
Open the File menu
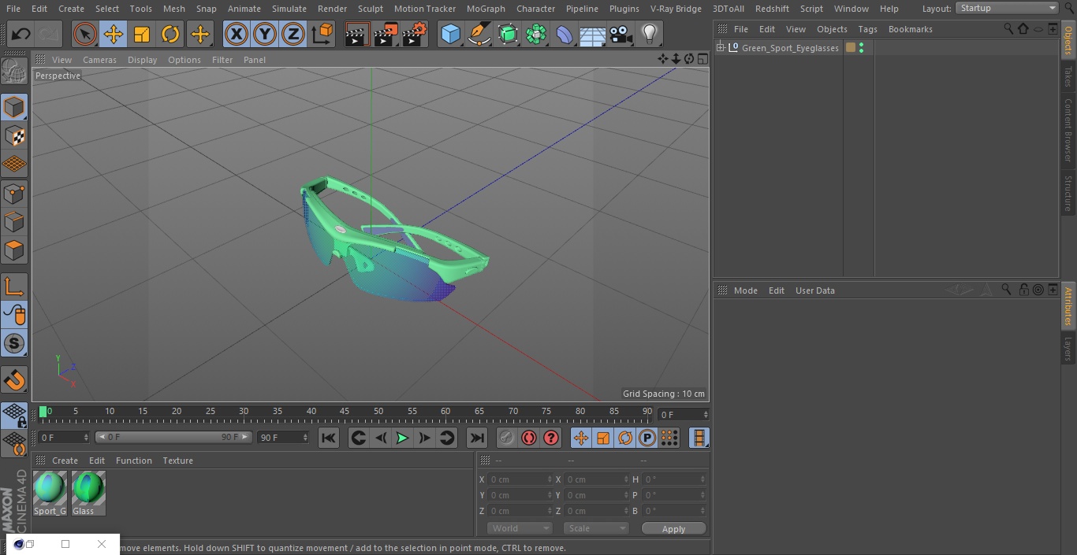13,9
